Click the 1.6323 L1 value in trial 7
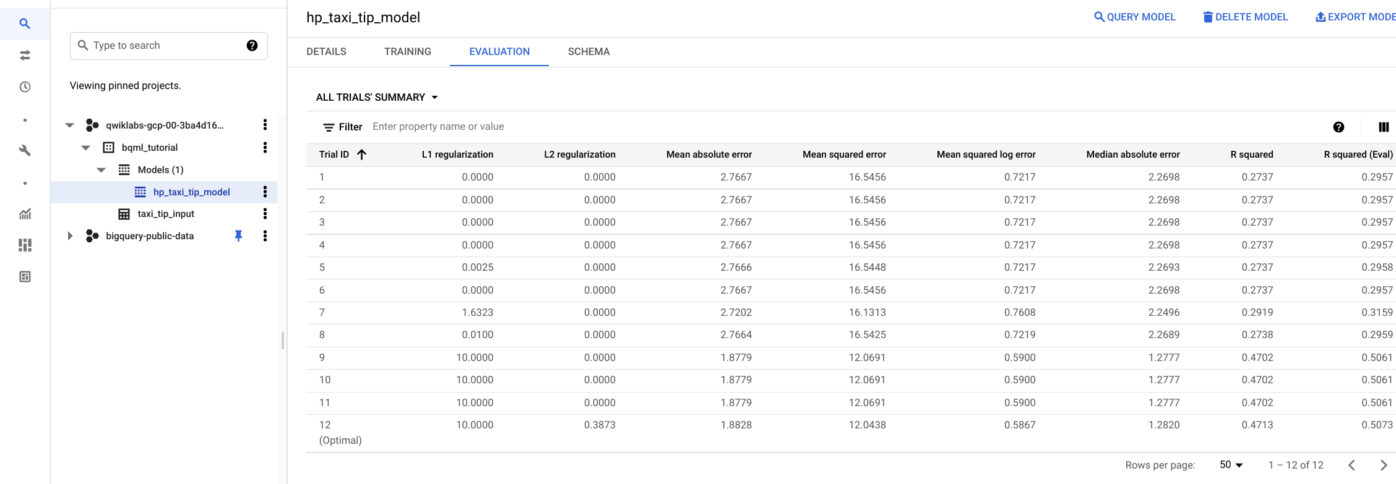This screenshot has height=484, width=1396. point(477,313)
